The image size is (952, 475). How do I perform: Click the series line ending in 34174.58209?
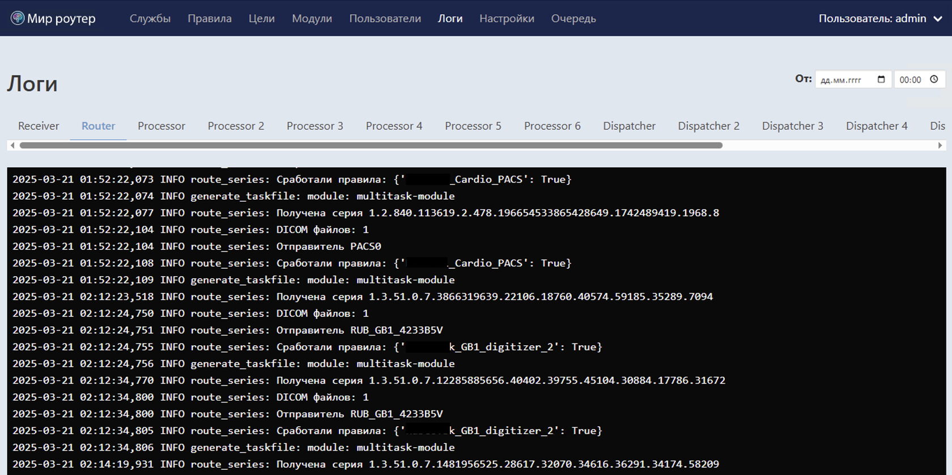point(365,464)
